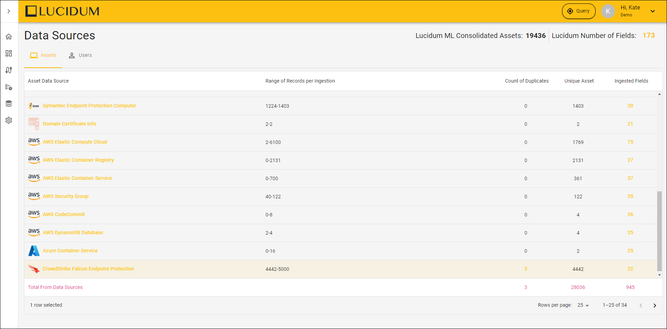Open the Home icon in sidebar
Screen dimensions: 667x329
coord(9,37)
